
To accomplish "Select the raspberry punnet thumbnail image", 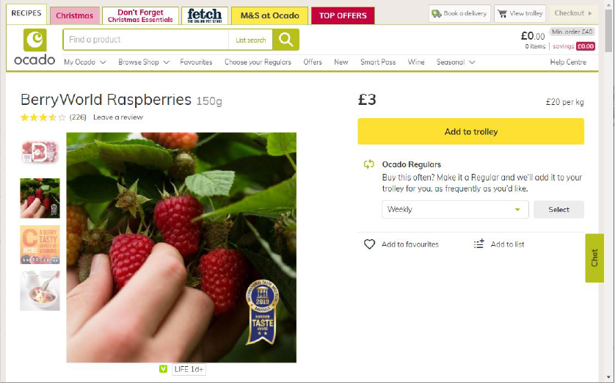I will pyautogui.click(x=40, y=152).
